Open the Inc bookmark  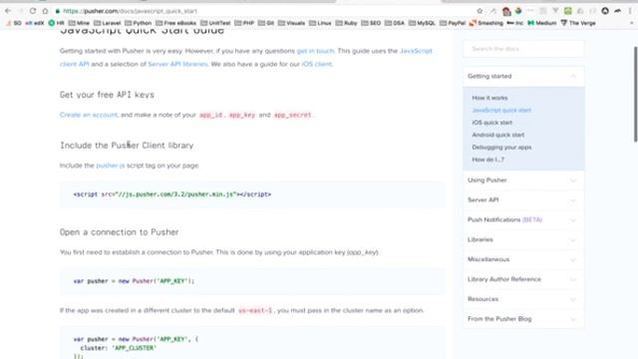point(514,23)
